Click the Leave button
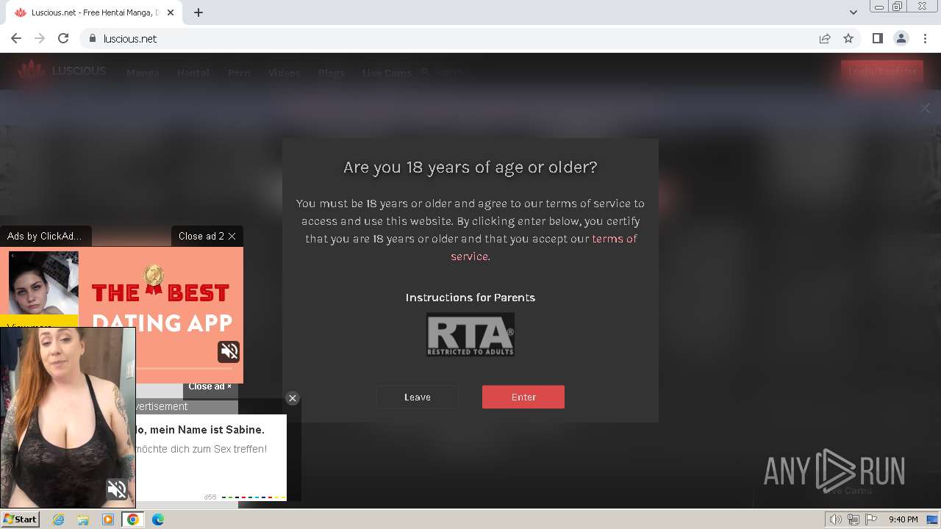 pos(418,397)
